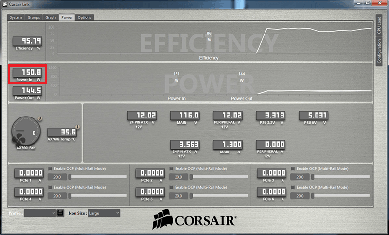
Task: Click the PCIe 2 current readout
Action: [x=150, y=173]
